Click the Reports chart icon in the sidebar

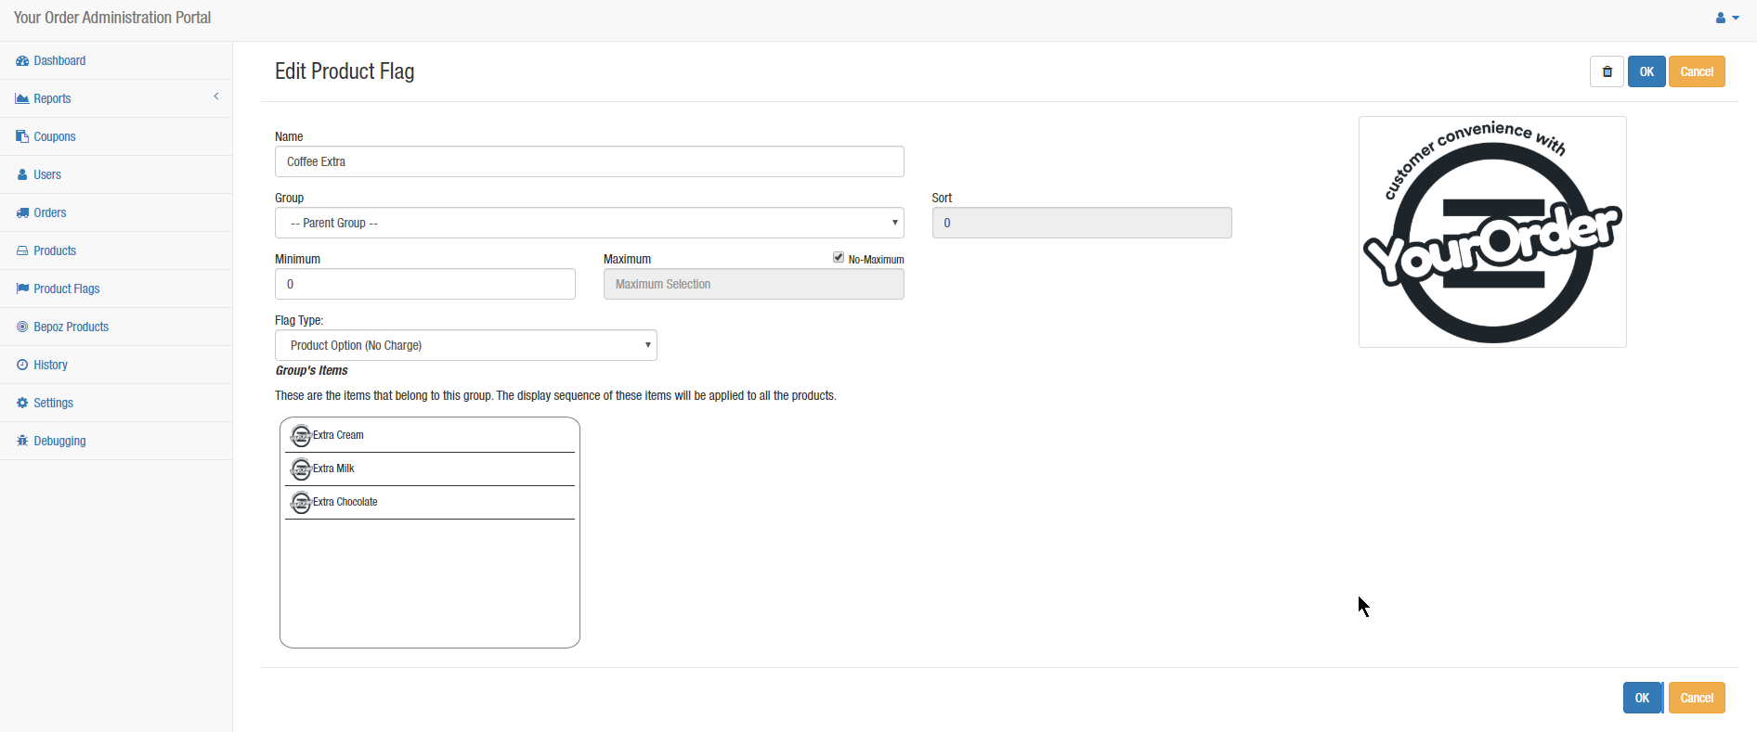coord(22,99)
